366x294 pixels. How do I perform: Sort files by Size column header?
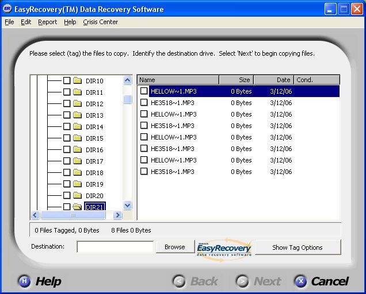(x=236, y=80)
